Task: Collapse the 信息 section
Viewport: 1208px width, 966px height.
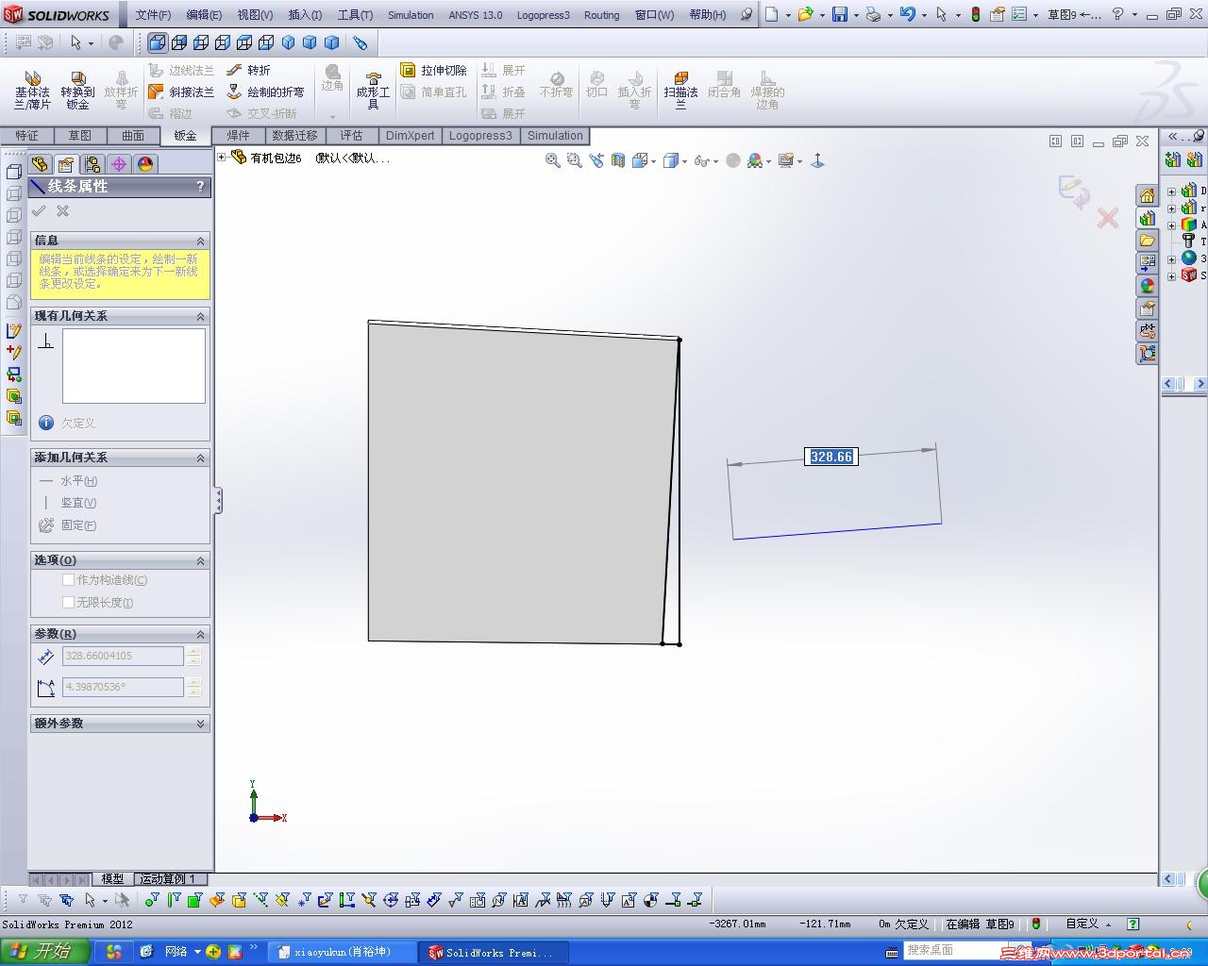Action: (200, 241)
